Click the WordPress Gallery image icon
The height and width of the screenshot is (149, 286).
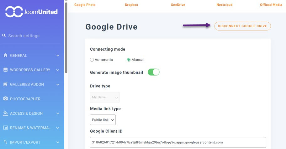coord(5,70)
